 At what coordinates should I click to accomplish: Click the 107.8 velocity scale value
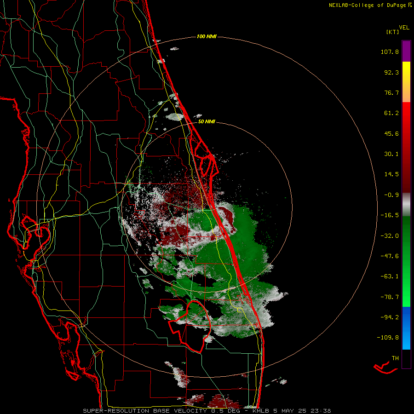(390, 52)
